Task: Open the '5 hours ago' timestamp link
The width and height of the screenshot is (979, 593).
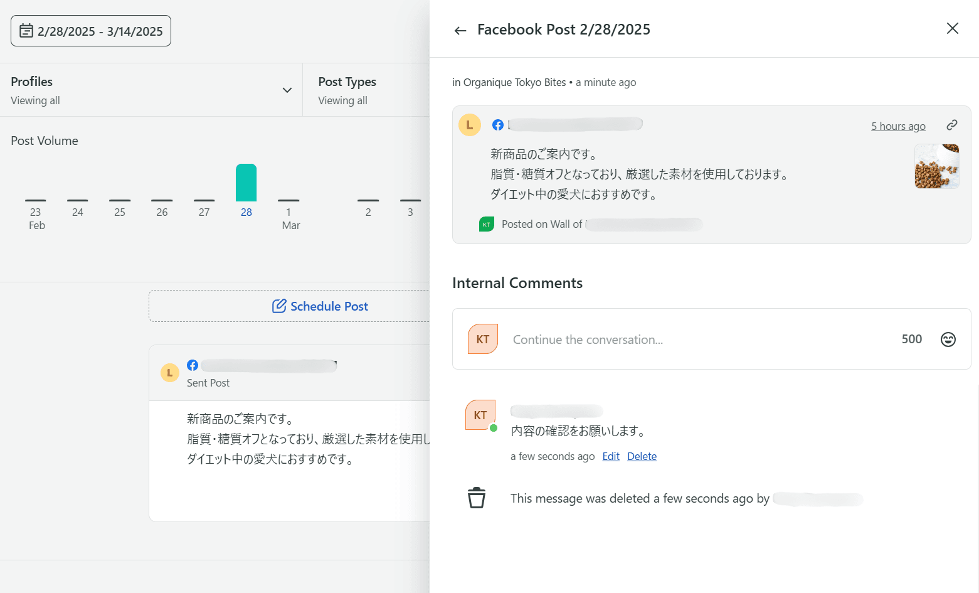Action: point(897,126)
